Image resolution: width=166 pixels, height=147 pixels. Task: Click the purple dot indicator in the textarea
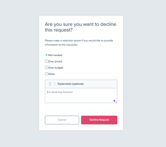pos(114,101)
